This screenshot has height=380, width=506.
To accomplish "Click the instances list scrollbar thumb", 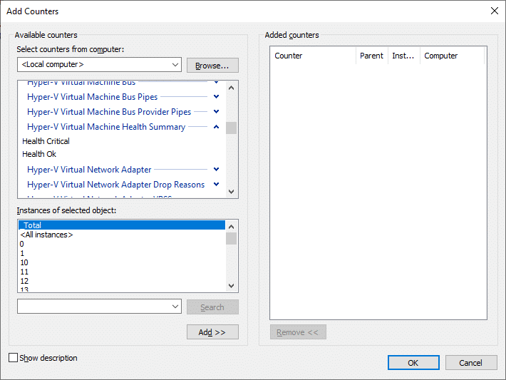I will point(231,239).
